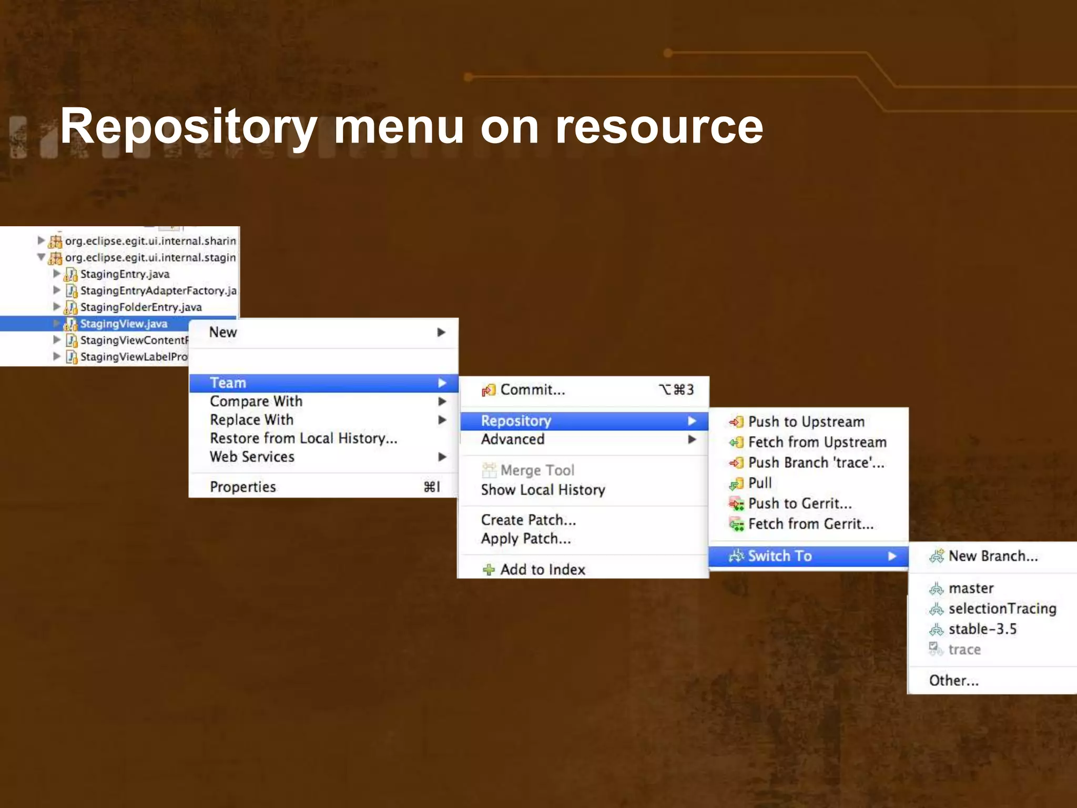Click the stable-3.5 branch icon
Viewport: 1077px width, 808px height.
tap(937, 630)
